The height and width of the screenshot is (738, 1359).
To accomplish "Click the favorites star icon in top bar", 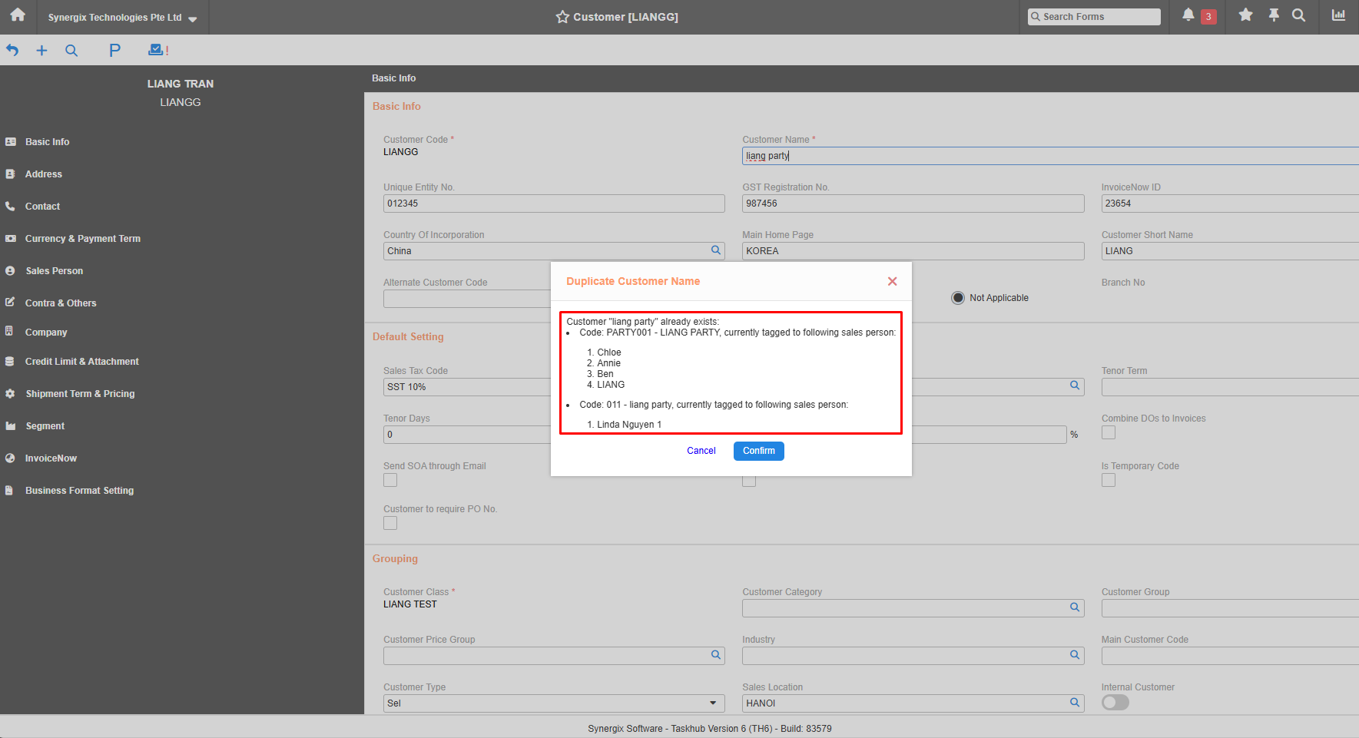I will tap(1245, 15).
